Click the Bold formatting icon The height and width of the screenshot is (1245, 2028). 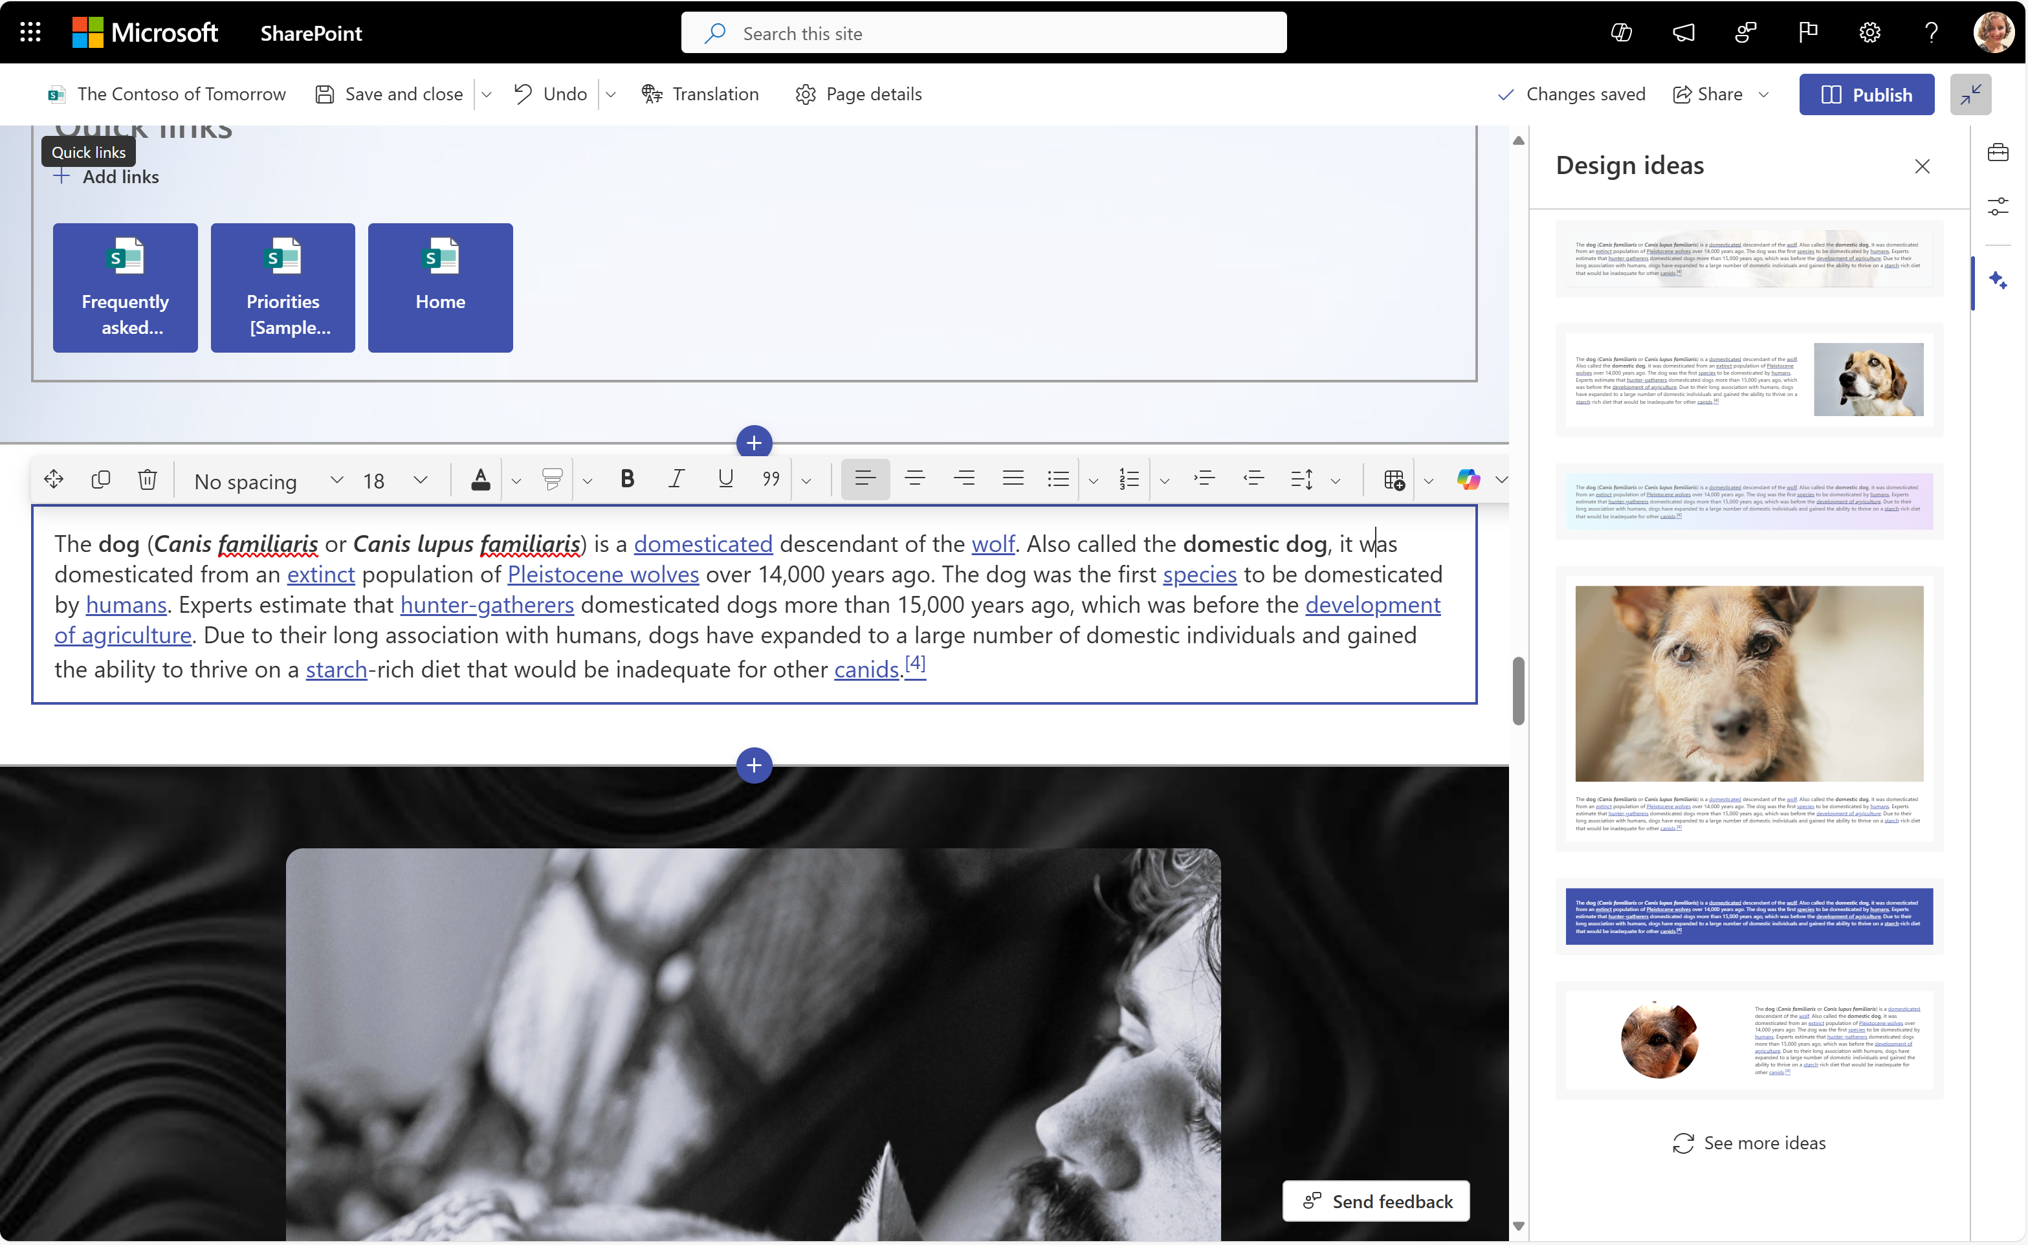click(626, 478)
